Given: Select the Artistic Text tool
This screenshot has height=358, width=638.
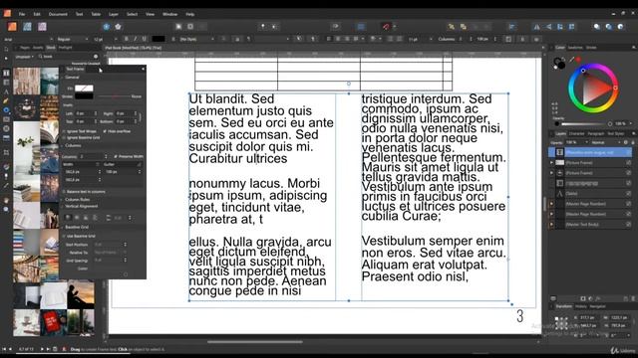Looking at the screenshot, I should (6, 91).
